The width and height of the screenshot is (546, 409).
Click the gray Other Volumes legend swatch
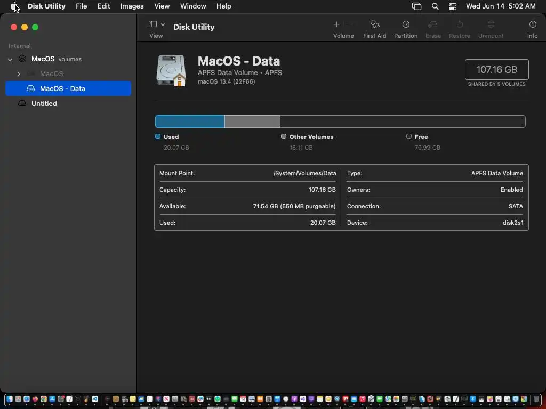tap(284, 136)
